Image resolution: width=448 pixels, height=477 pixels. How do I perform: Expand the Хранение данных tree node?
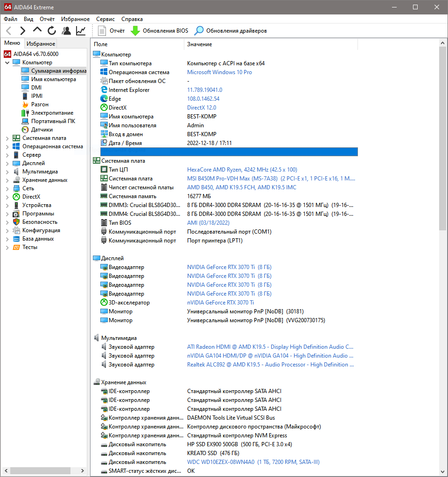coord(7,180)
